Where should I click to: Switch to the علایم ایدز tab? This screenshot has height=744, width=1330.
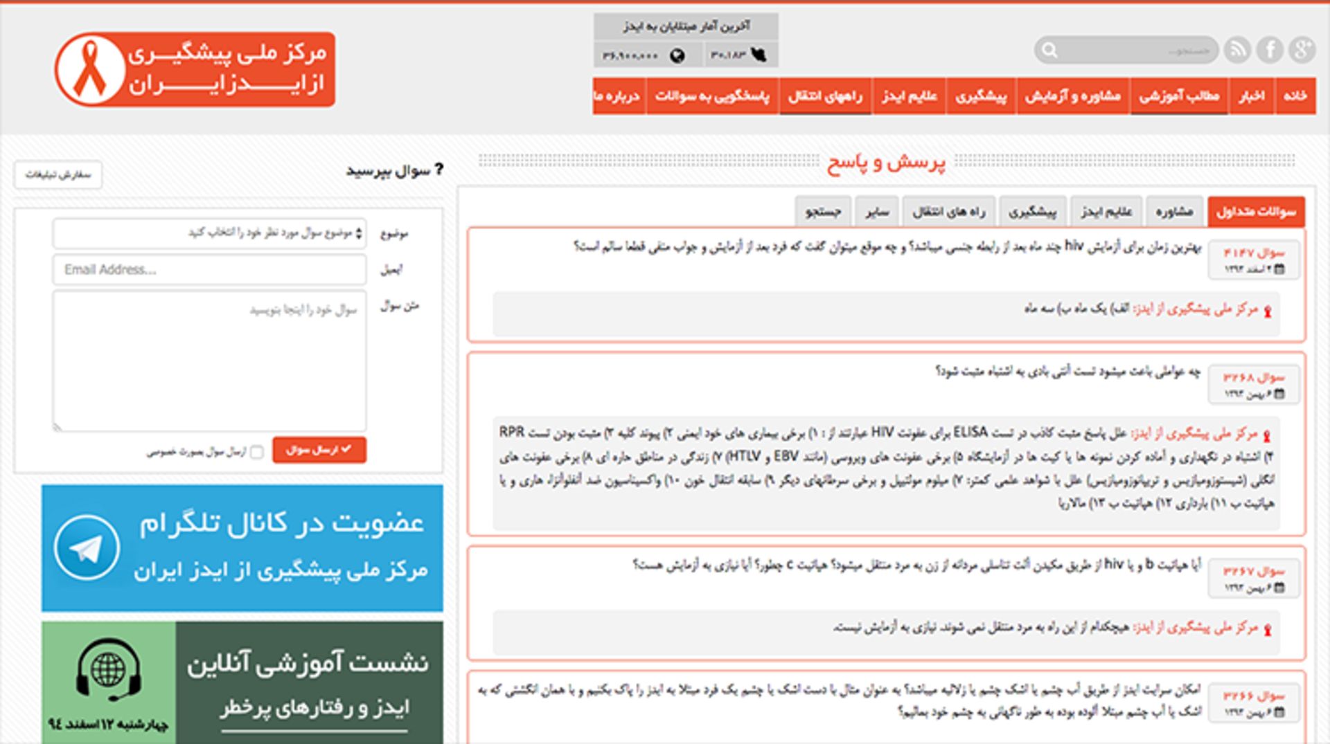(1106, 212)
